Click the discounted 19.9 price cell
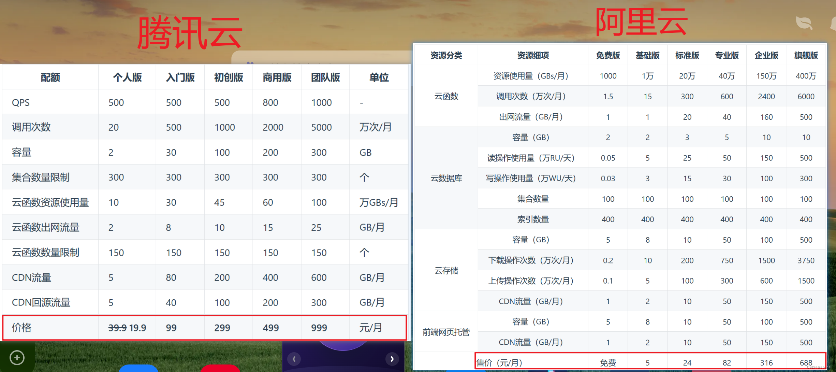The height and width of the screenshot is (372, 836). [x=138, y=328]
